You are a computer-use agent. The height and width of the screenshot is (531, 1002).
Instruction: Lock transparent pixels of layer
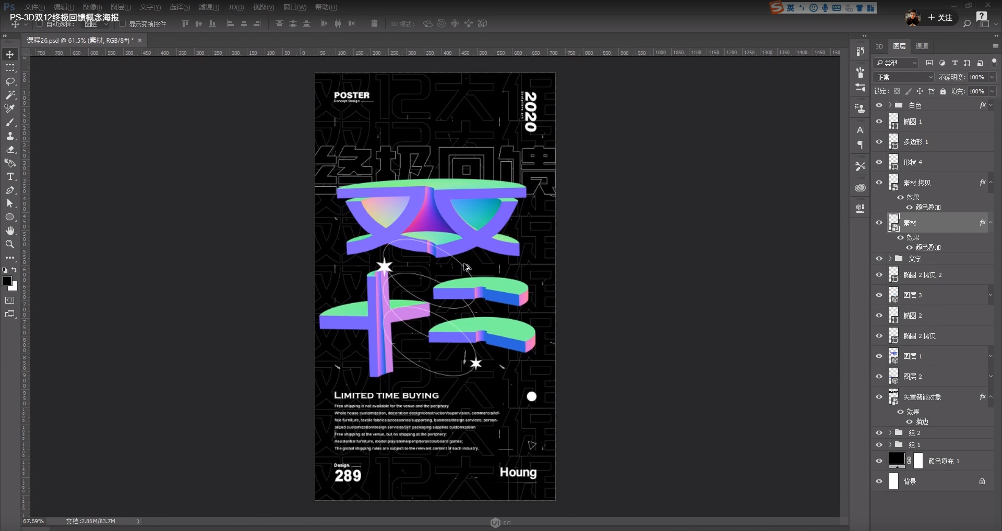click(897, 91)
